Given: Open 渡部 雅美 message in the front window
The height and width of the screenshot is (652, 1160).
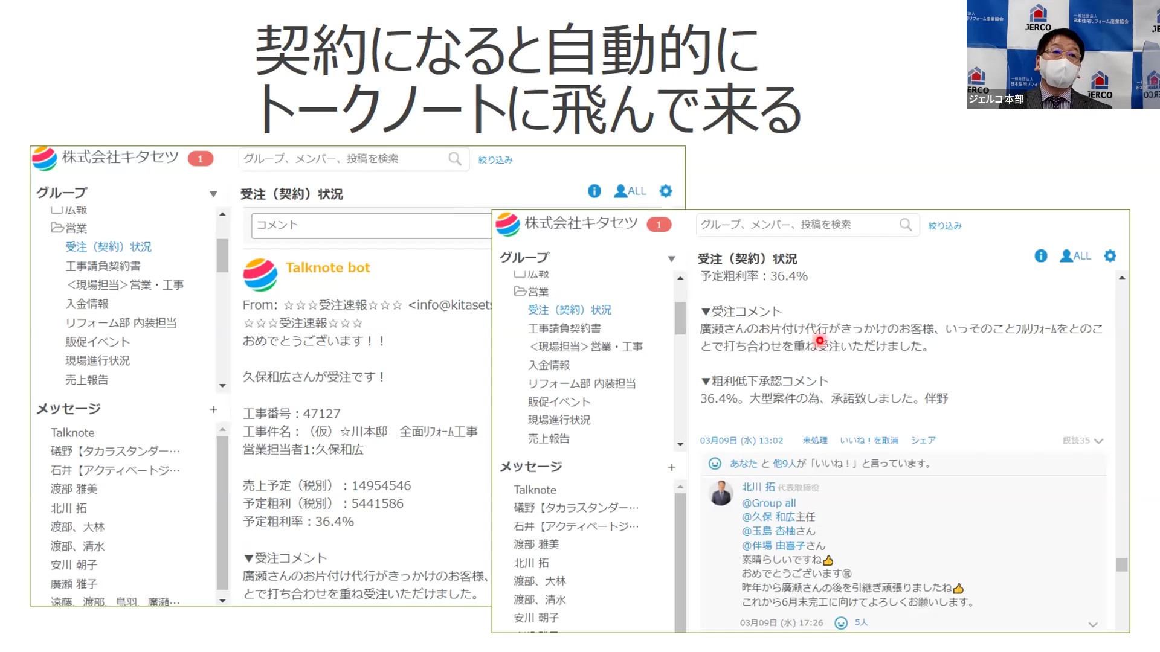Looking at the screenshot, I should tap(536, 545).
